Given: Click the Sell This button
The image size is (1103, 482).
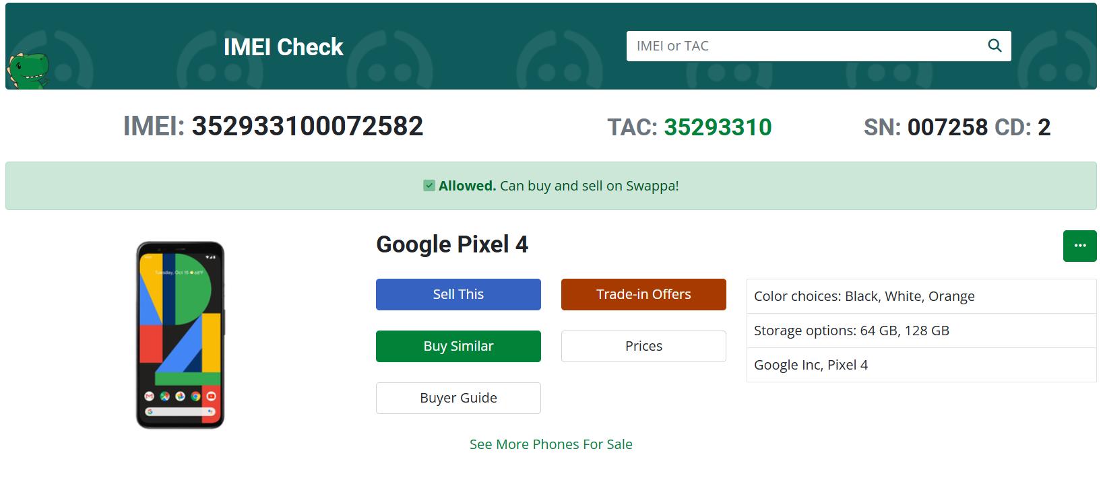Looking at the screenshot, I should click(458, 294).
